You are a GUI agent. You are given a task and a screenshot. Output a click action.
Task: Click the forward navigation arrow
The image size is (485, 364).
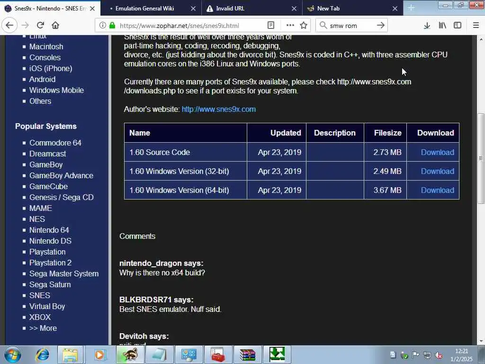coord(26,26)
